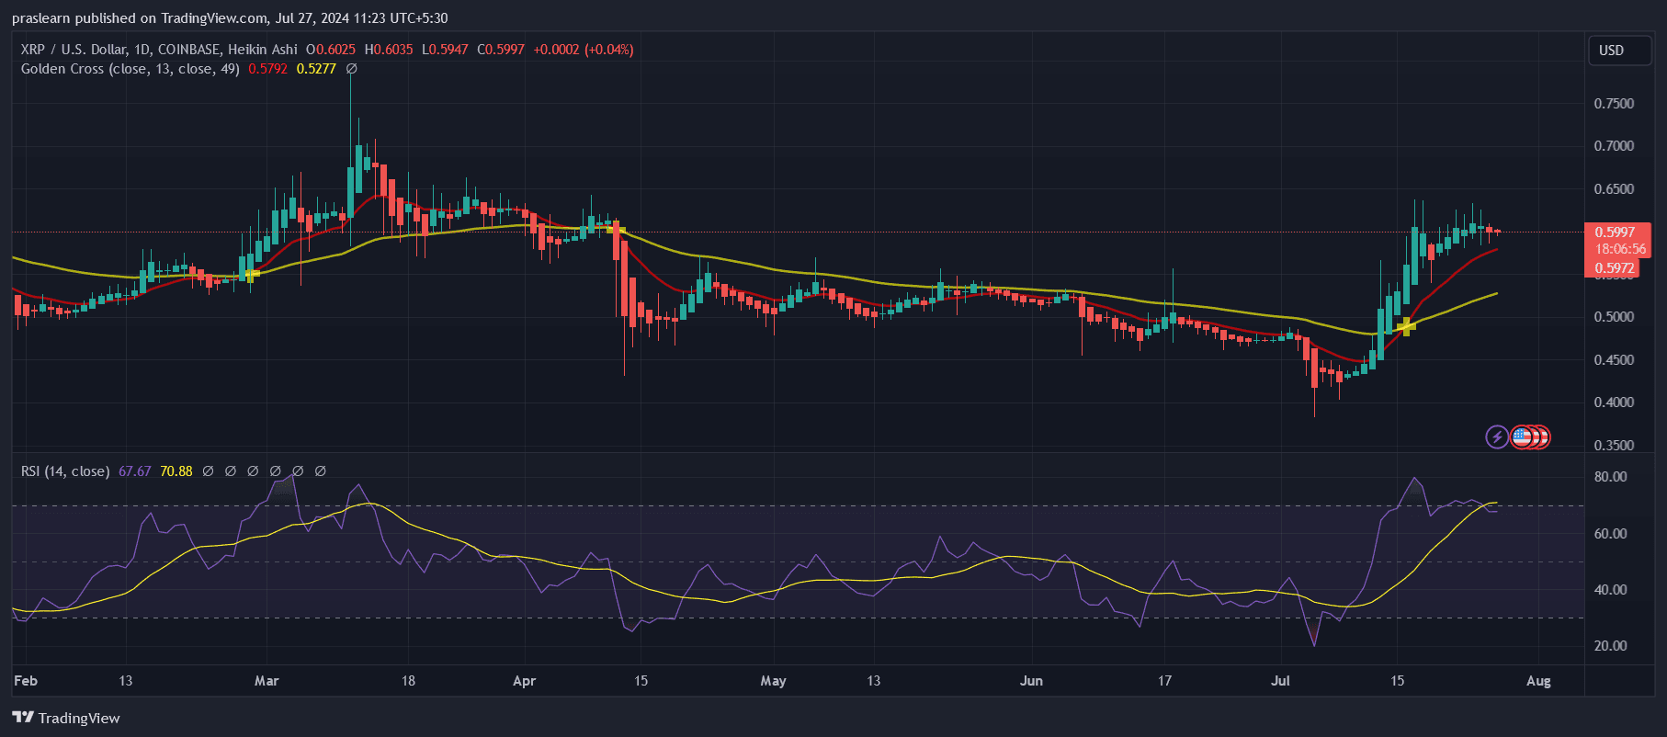Screen dimensions: 1667x737
Task: Click the yellow RSI value 70.88
Action: (x=176, y=471)
